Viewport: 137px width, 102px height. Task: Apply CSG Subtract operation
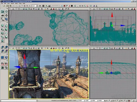pyautogui.click(x=6, y=47)
